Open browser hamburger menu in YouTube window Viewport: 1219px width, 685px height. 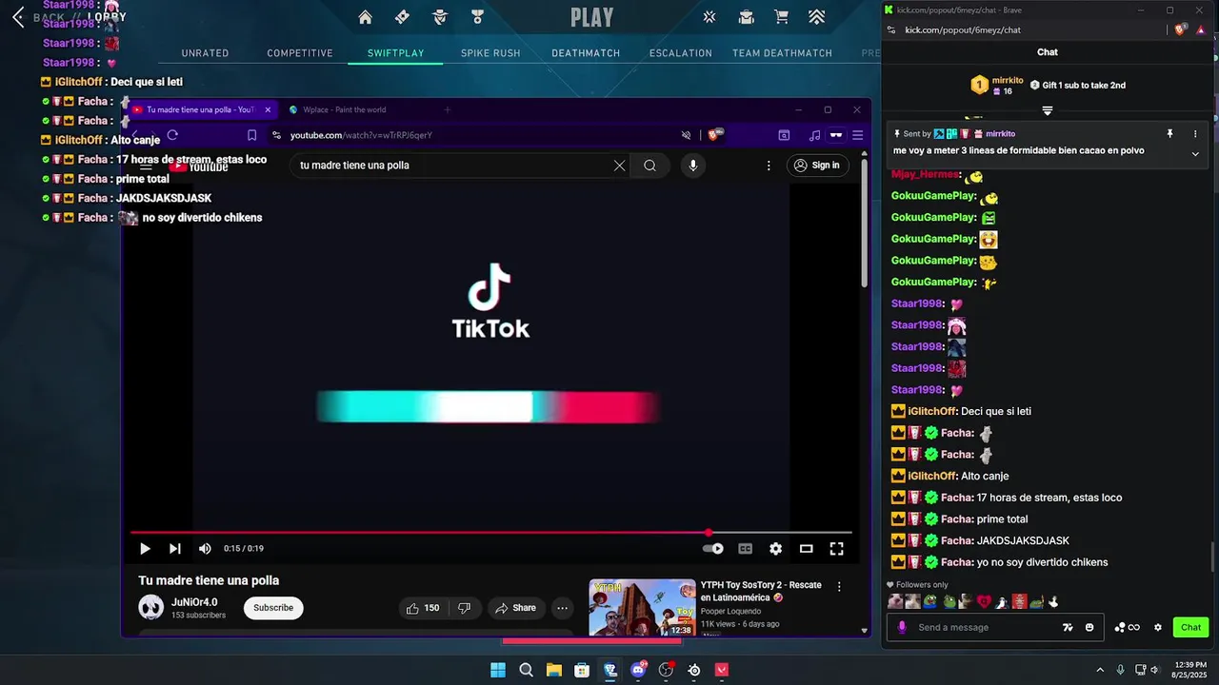(857, 135)
